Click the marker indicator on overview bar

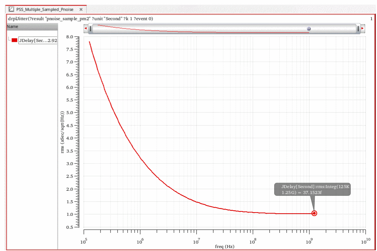(308, 29)
